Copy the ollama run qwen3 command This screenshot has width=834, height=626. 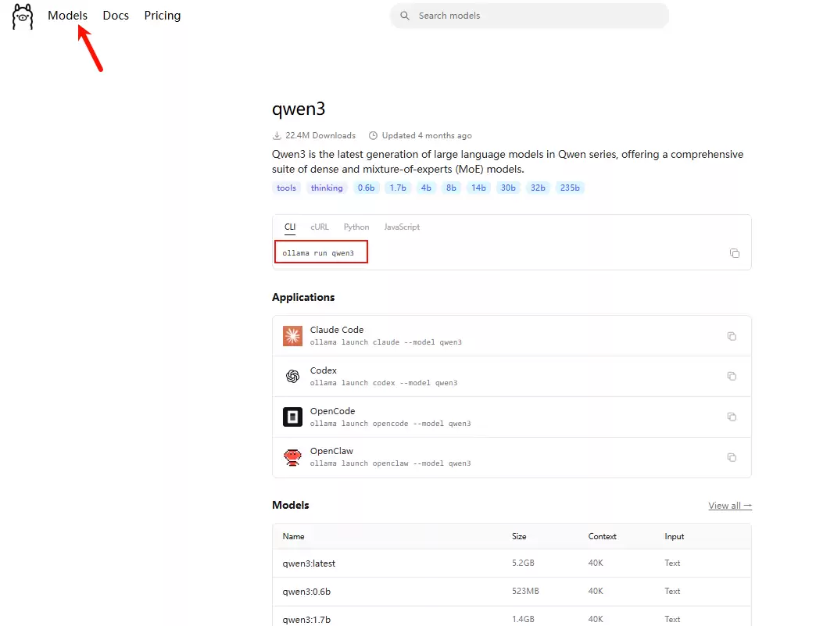pyautogui.click(x=734, y=253)
